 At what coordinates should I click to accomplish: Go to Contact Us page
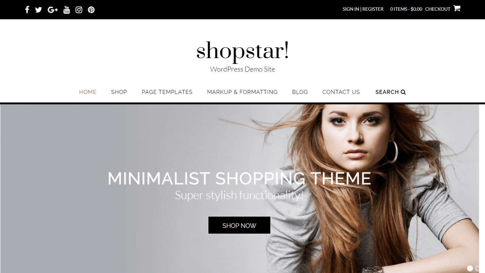(x=341, y=92)
